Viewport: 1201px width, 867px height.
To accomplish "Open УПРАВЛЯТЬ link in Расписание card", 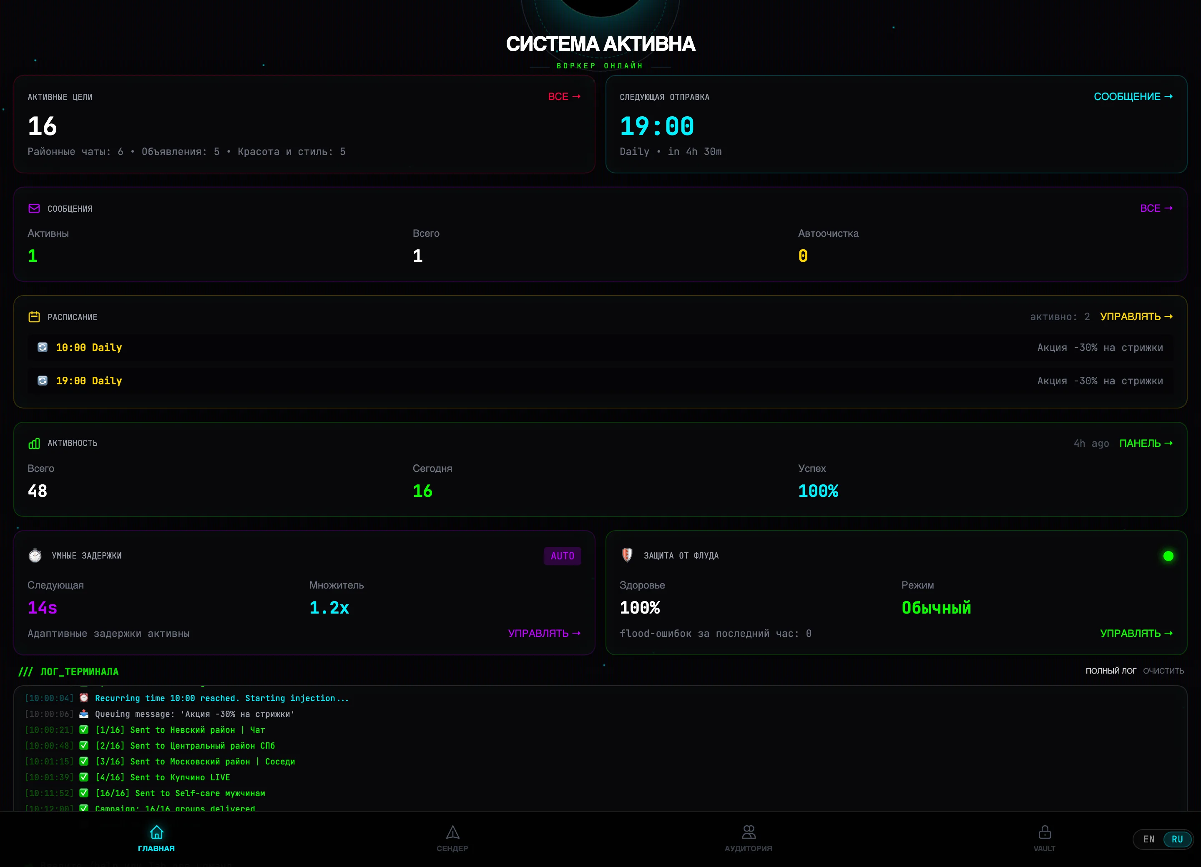I will coord(1136,316).
